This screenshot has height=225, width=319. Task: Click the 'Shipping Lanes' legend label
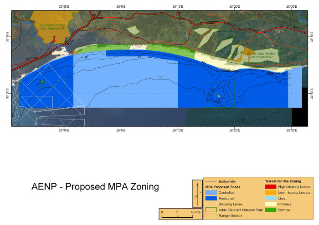coord(231,204)
